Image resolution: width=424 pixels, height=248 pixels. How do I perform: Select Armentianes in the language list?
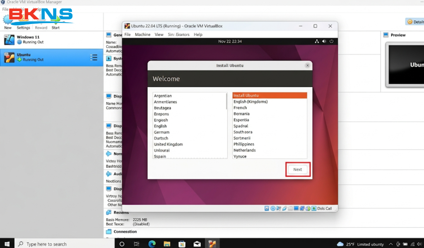click(165, 102)
